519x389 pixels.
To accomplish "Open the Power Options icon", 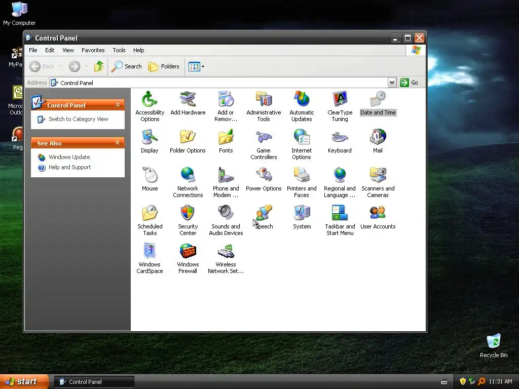I will point(264,175).
